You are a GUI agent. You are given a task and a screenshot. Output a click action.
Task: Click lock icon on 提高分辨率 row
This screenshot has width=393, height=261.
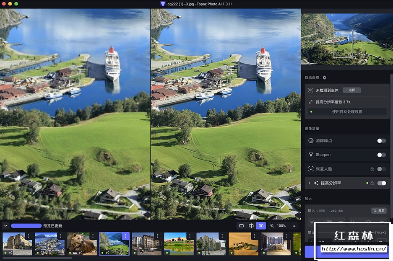click(x=372, y=183)
